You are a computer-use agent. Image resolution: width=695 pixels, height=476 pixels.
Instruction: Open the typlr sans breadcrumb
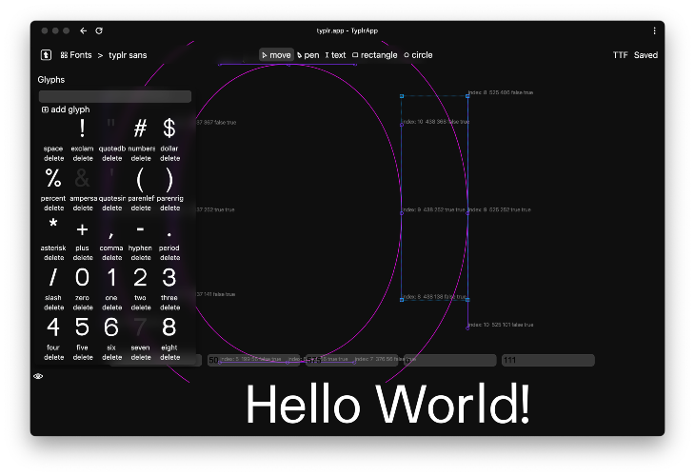point(128,55)
